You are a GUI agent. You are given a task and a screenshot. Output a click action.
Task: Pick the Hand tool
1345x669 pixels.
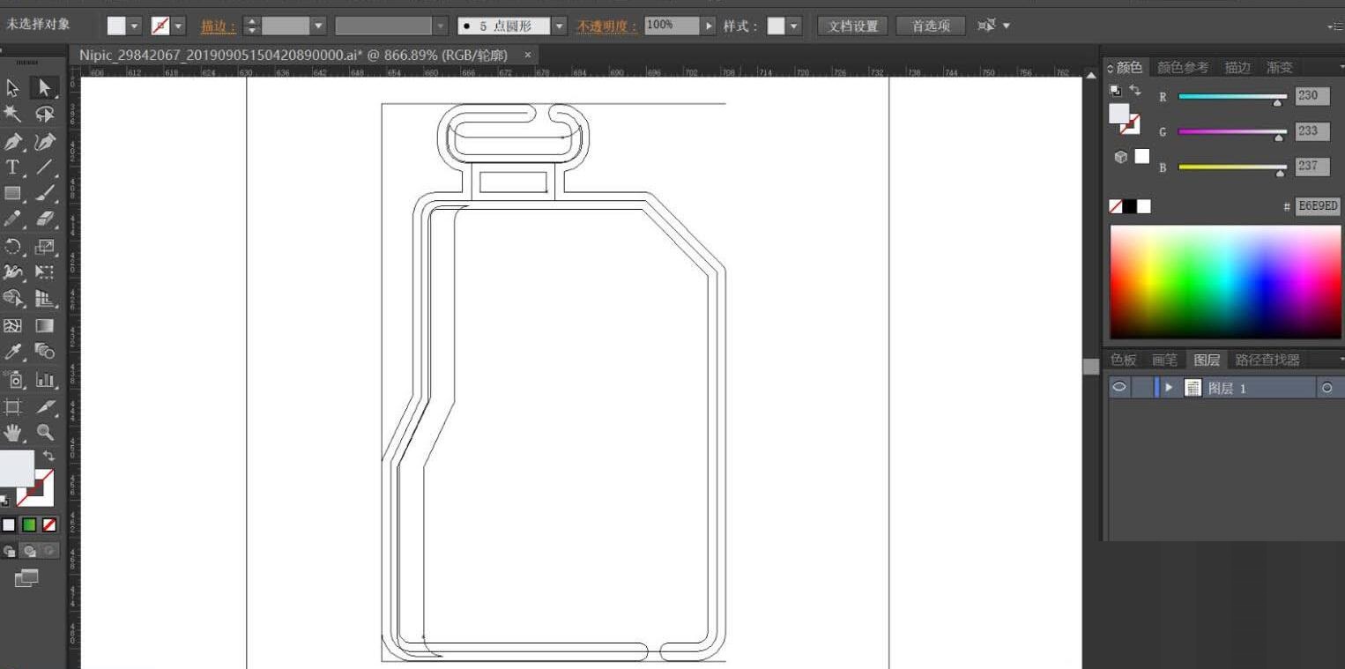click(13, 432)
